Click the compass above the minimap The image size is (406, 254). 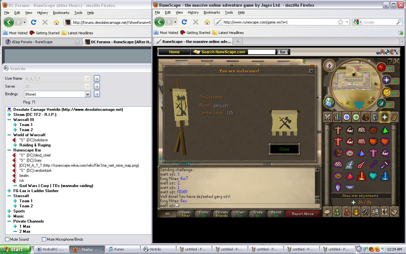tap(330, 65)
